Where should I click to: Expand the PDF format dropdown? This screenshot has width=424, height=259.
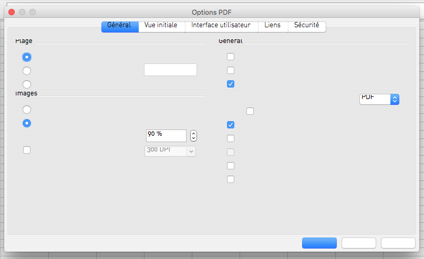(379, 99)
